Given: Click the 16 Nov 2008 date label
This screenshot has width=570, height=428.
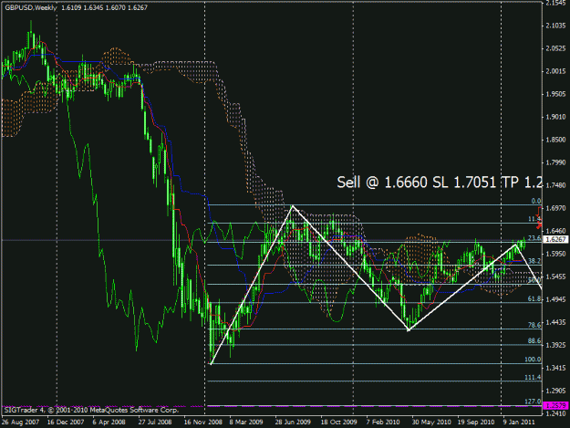Looking at the screenshot, I should [x=202, y=423].
